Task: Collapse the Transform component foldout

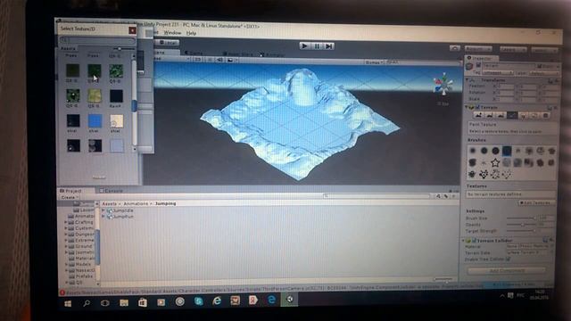Action: coord(468,79)
